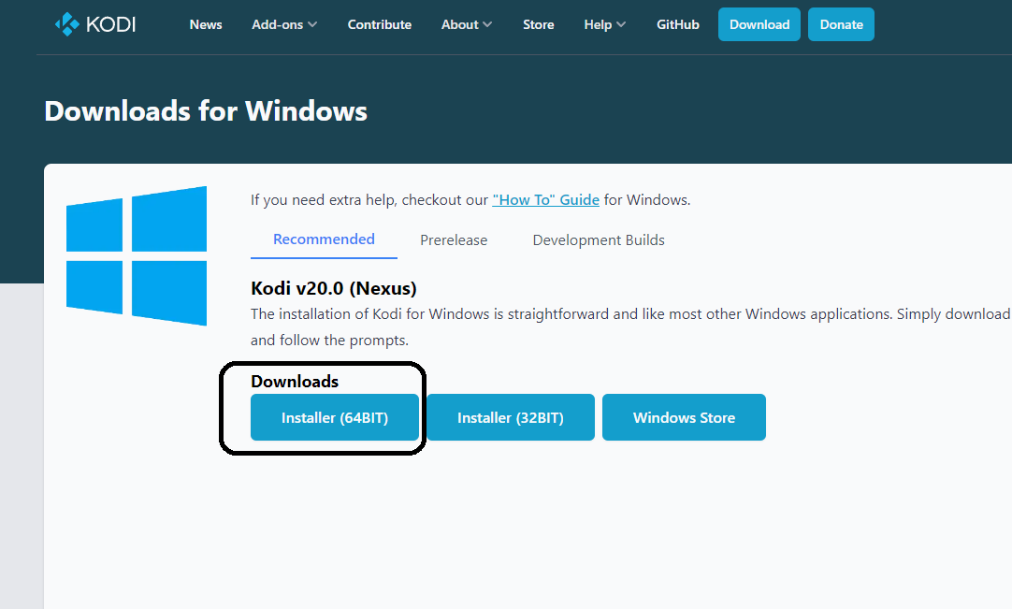Select the Recommended tab
Screen dimensions: 1012x609
(324, 239)
